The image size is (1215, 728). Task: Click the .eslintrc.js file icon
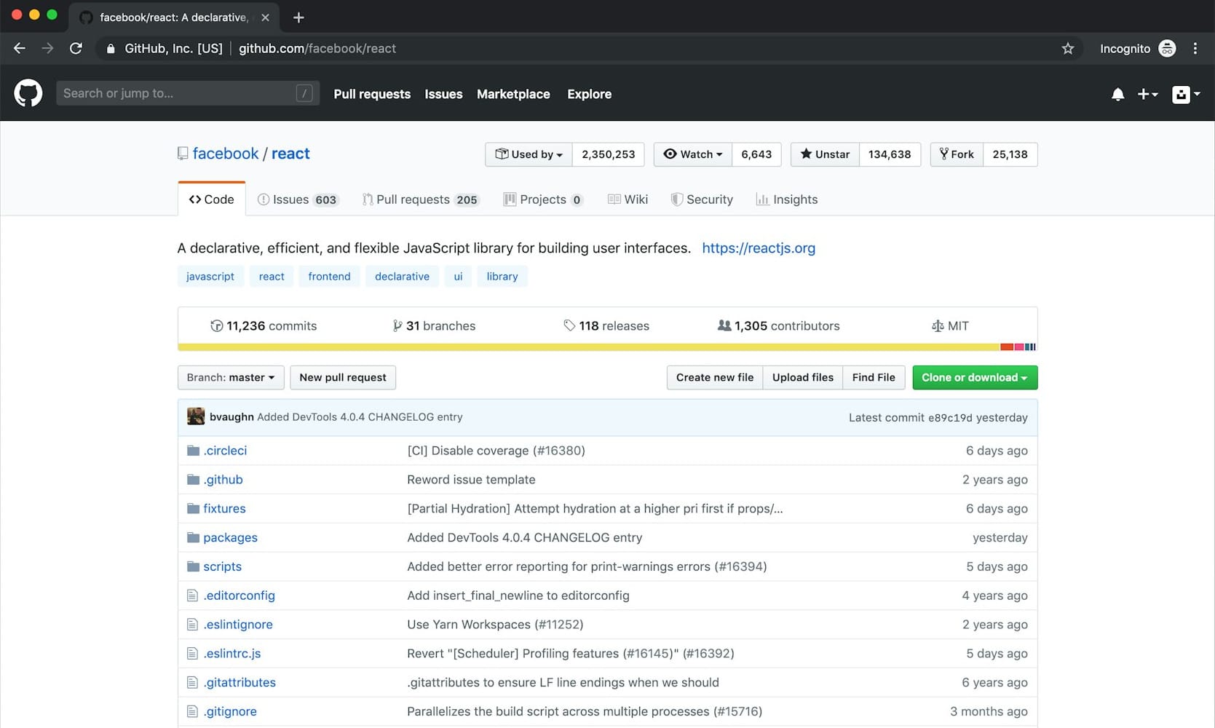(x=192, y=654)
